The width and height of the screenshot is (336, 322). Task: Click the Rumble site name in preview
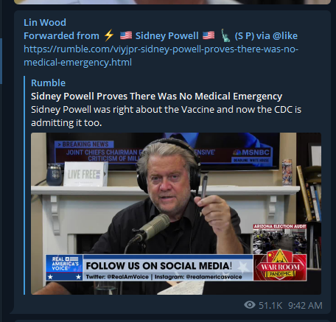48,83
